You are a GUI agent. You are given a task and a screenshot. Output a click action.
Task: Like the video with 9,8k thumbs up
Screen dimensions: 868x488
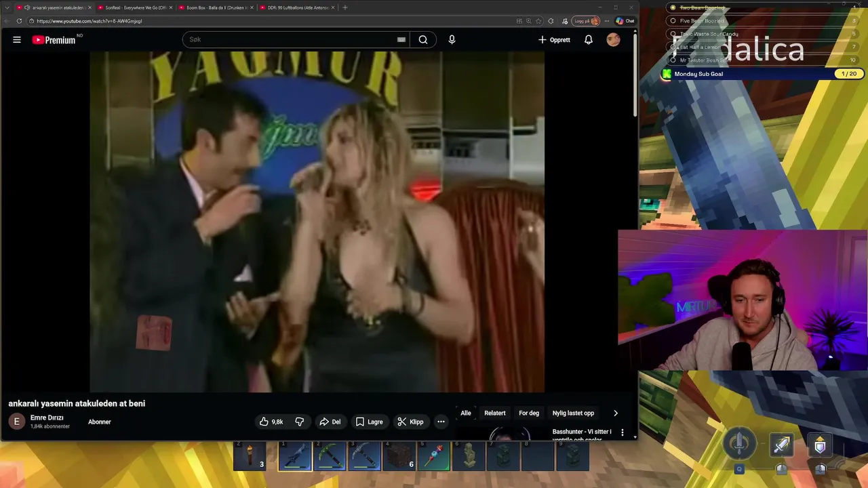271,422
